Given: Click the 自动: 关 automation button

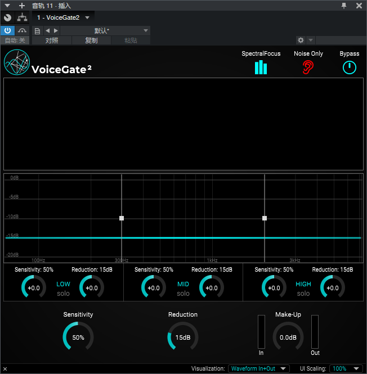Looking at the screenshot, I should pos(15,40).
